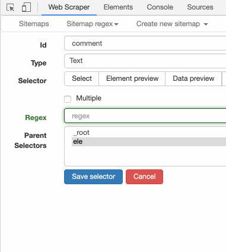Select ele in Parent Selectors list
This screenshot has width=226, height=252.
[x=149, y=141]
